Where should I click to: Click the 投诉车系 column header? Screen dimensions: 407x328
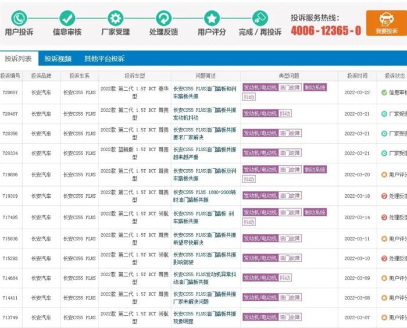pos(80,76)
